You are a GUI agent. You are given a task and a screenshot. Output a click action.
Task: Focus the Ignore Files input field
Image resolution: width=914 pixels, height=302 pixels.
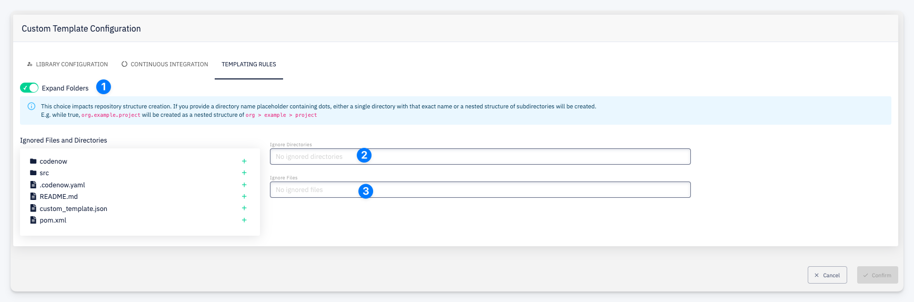480,189
